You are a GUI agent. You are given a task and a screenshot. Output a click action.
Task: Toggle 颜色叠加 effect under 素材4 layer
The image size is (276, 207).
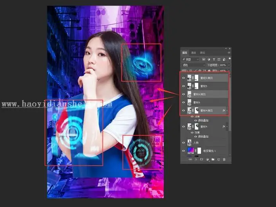click(x=196, y=136)
